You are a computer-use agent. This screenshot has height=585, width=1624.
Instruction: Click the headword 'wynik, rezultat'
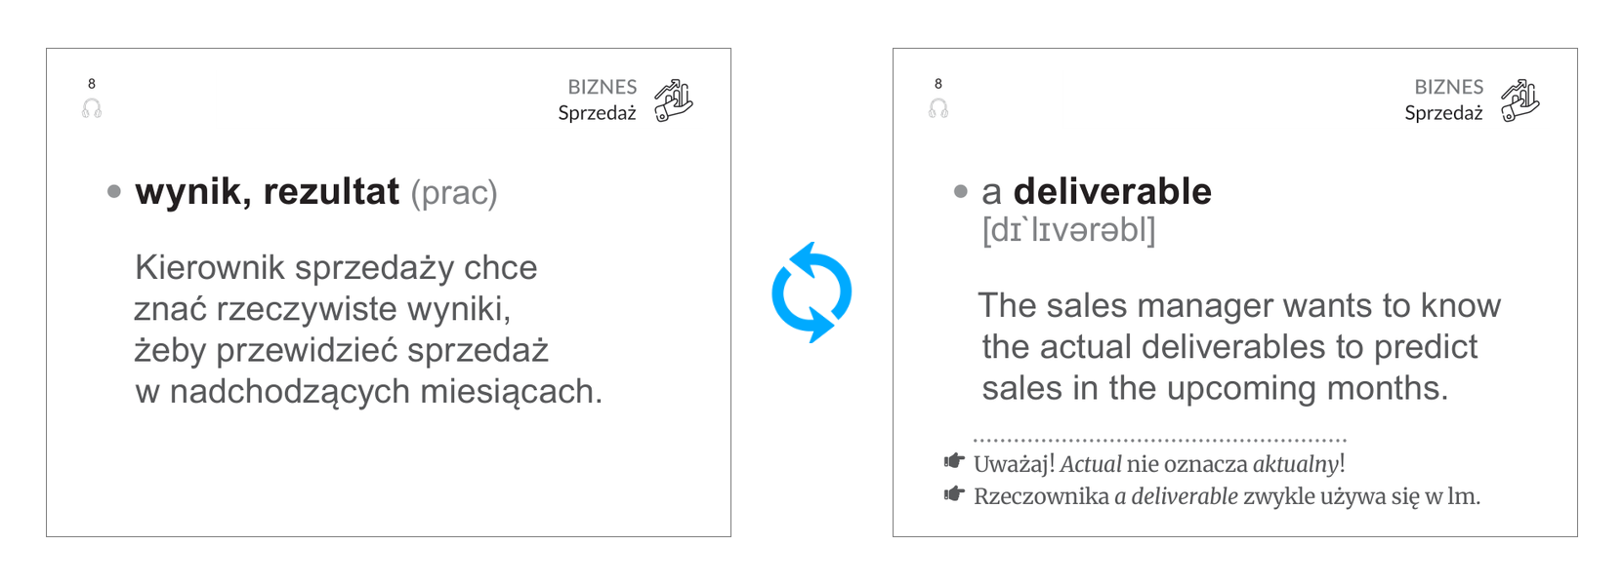click(x=268, y=191)
